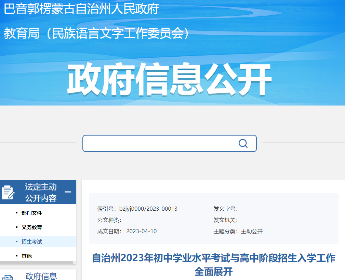This screenshot has height=280, width=345.
Task: Click the 政府信息 section icon at bottom left
Action: 8,277
